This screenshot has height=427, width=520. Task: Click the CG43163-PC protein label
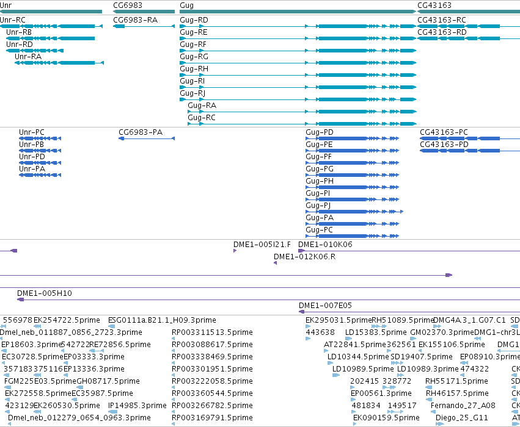[x=444, y=132]
